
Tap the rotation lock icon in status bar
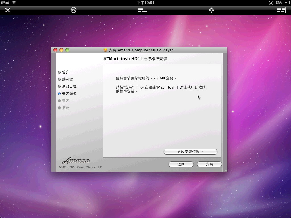coord(271,3)
